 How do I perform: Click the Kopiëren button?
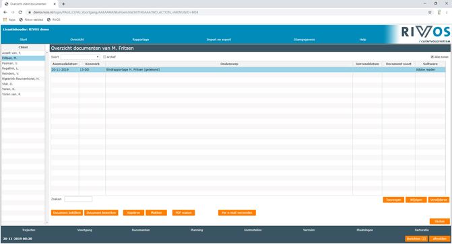(133, 212)
